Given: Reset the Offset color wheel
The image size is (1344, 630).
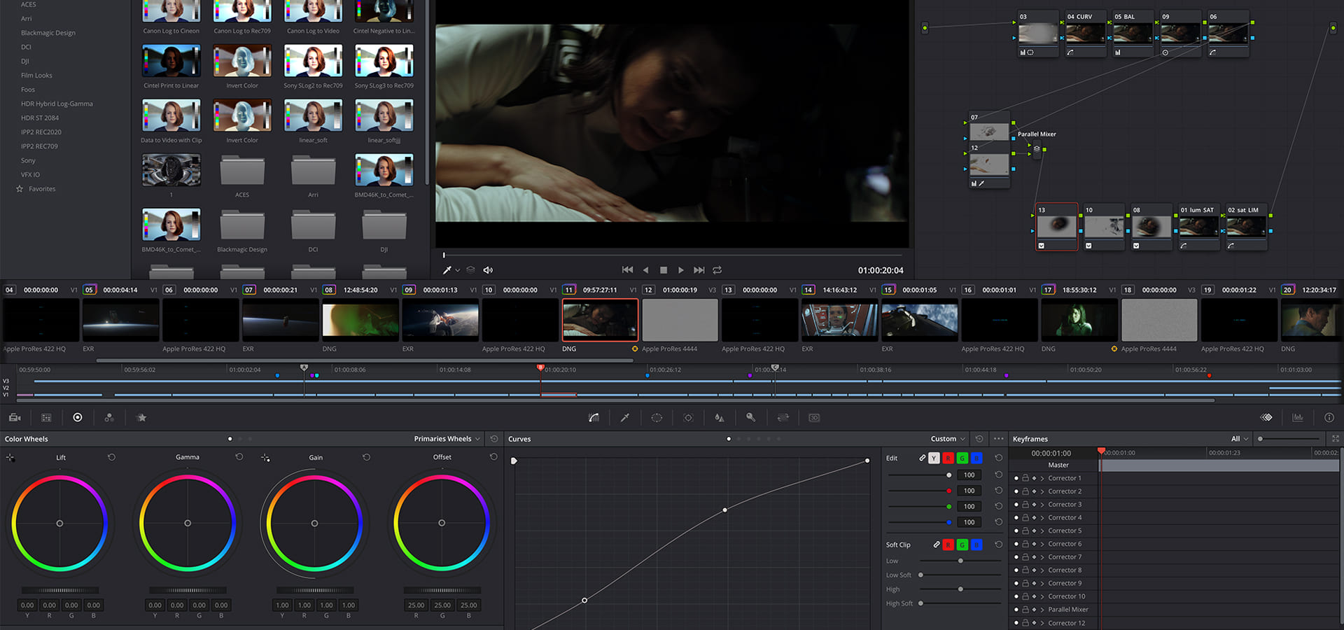Looking at the screenshot, I should click(x=493, y=457).
